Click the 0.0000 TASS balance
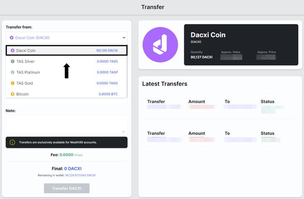Viewport: 304px width, 199px height. (107, 62)
